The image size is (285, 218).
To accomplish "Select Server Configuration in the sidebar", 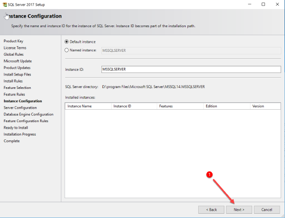I will 20,107.
